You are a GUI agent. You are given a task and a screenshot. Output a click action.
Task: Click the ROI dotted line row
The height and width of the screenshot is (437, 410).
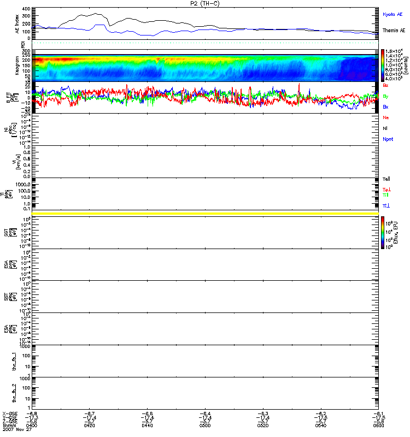point(205,43)
